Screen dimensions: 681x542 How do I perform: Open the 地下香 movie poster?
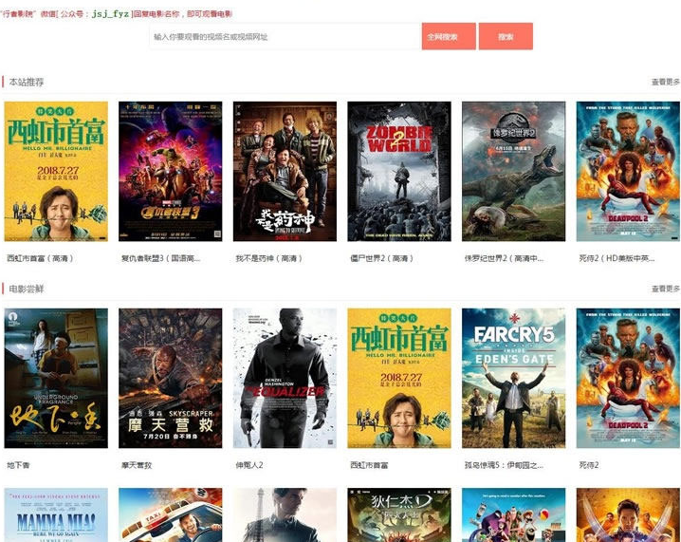click(56, 378)
